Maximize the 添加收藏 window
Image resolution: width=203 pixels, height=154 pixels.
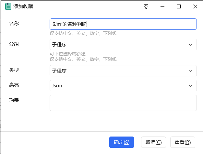pos(179,6)
